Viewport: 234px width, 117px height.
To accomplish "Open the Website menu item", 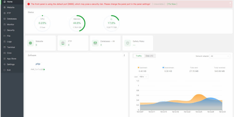I will tap(12, 7).
